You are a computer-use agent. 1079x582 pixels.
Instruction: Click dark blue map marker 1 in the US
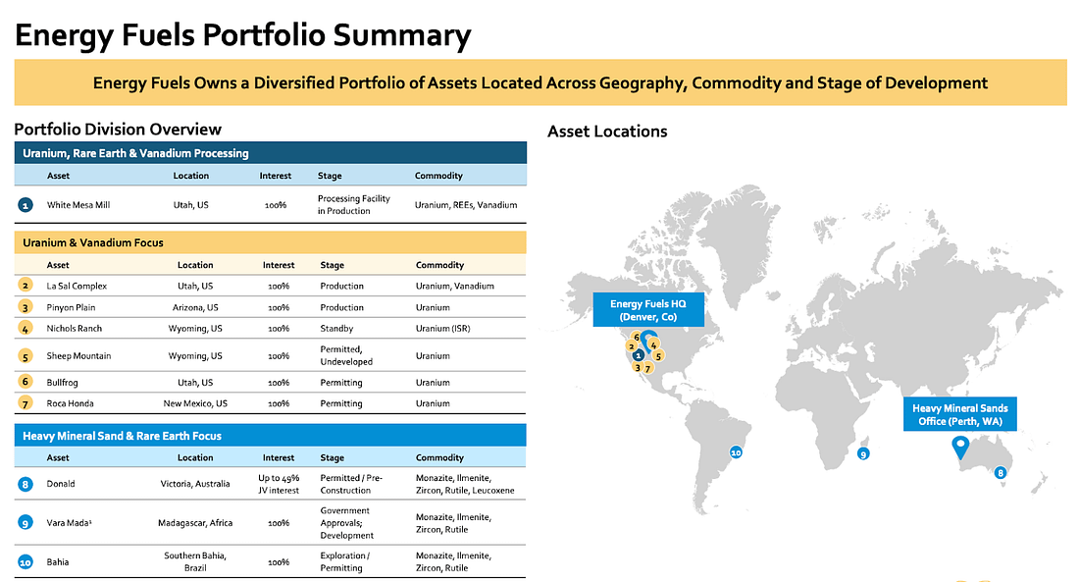[639, 355]
